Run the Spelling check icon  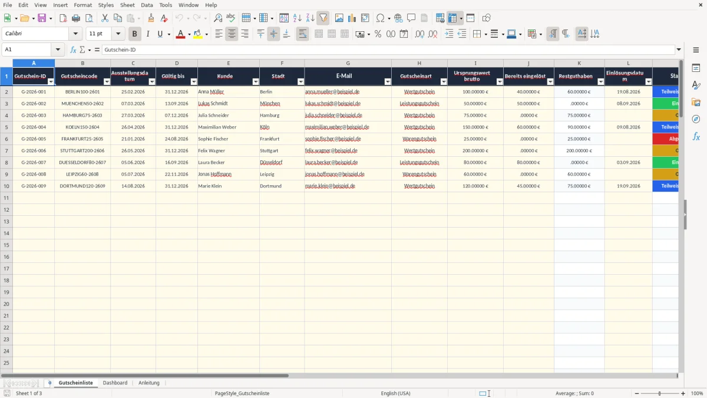click(231, 18)
